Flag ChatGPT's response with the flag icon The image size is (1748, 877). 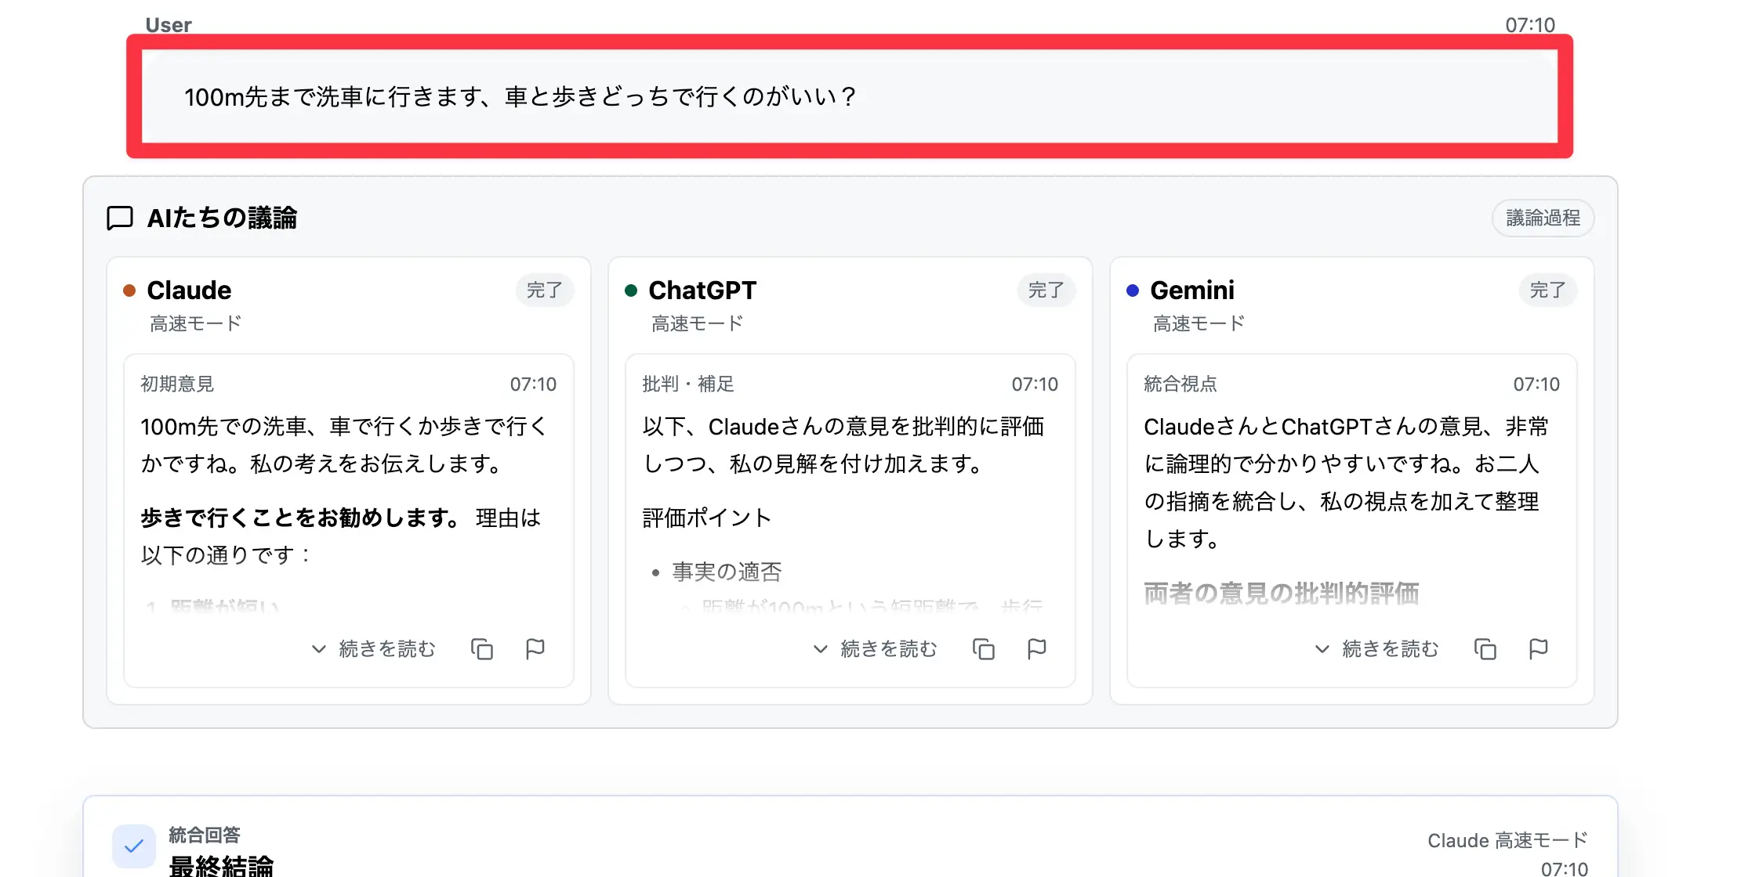point(1037,649)
